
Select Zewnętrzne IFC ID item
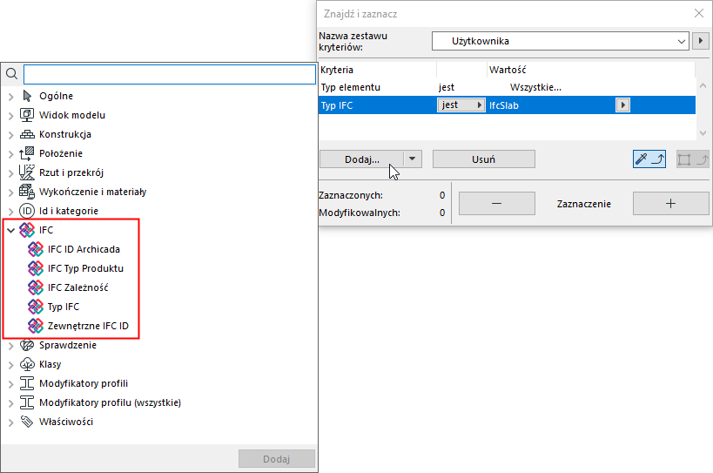[88, 326]
